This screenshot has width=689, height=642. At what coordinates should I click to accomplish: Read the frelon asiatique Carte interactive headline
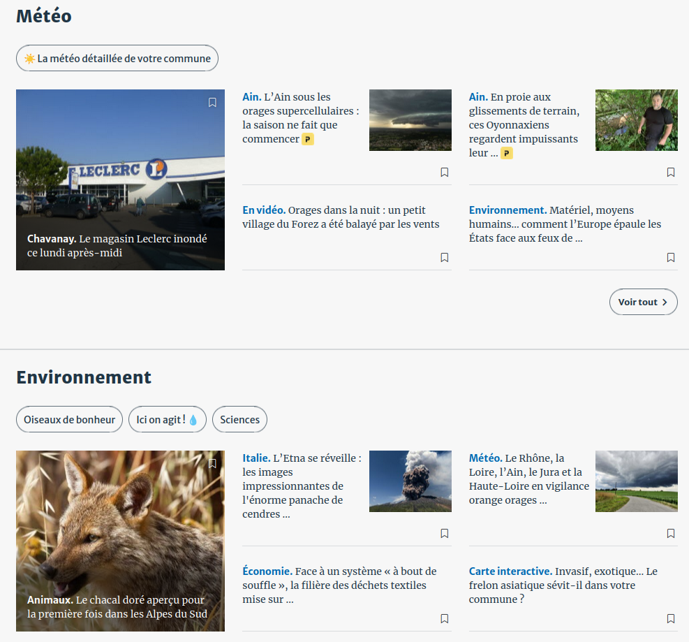[563, 585]
